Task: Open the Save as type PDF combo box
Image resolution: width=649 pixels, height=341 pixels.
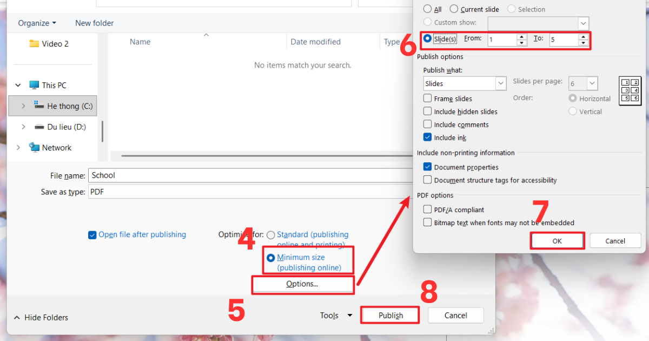Action: [x=251, y=192]
